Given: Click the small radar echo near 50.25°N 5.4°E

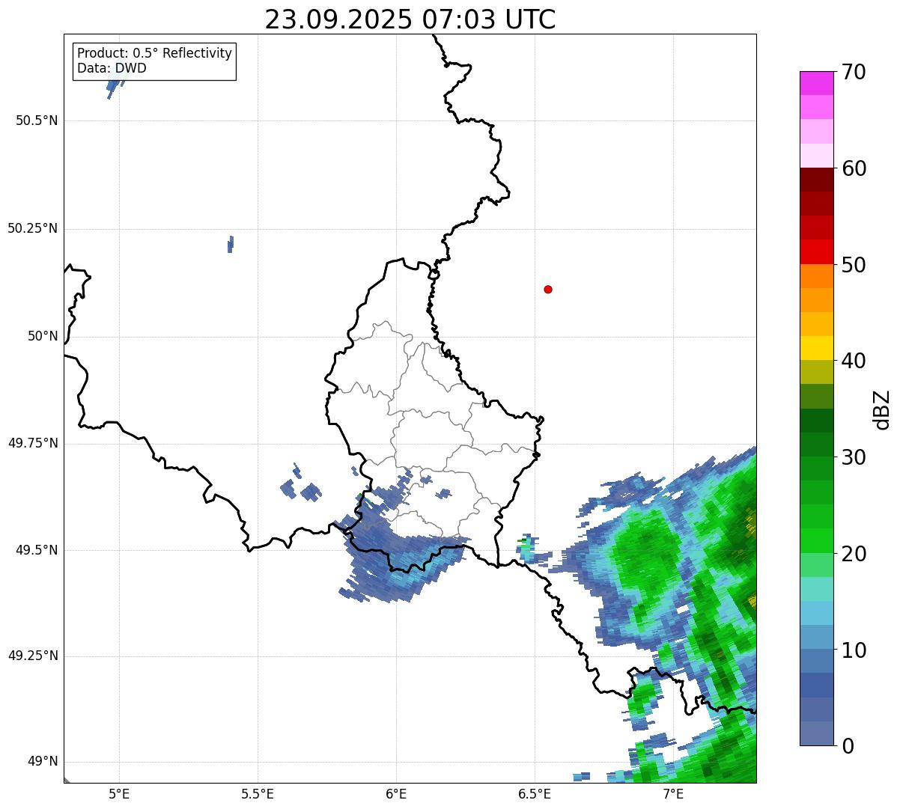Looking at the screenshot, I should 231,244.
